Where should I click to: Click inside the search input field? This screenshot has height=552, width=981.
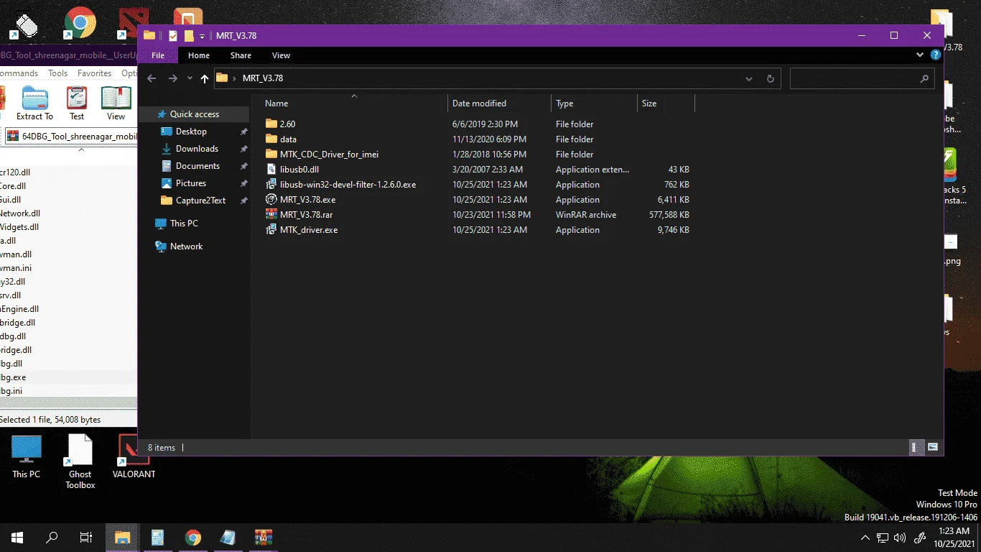tap(853, 78)
